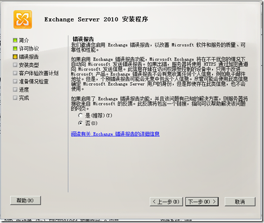Click the 错误报告 step label in sidebar
Viewport: 264px width, 223px height.
click(x=29, y=56)
